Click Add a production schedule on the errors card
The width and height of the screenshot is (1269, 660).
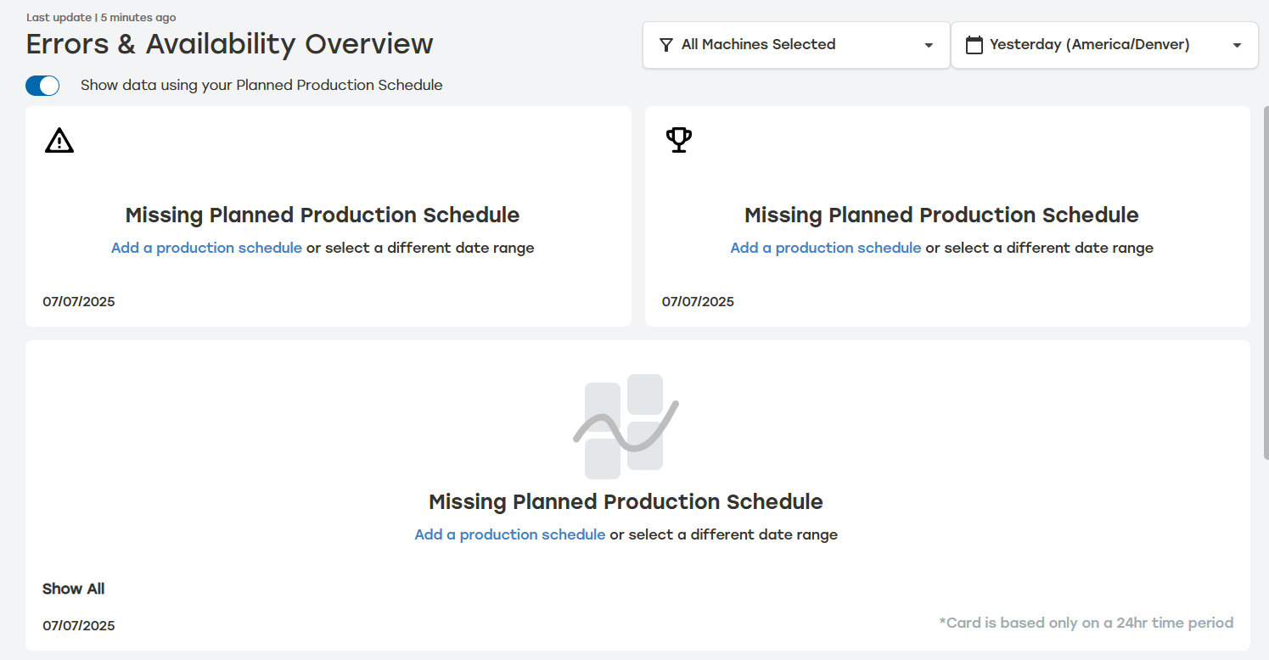tap(205, 247)
